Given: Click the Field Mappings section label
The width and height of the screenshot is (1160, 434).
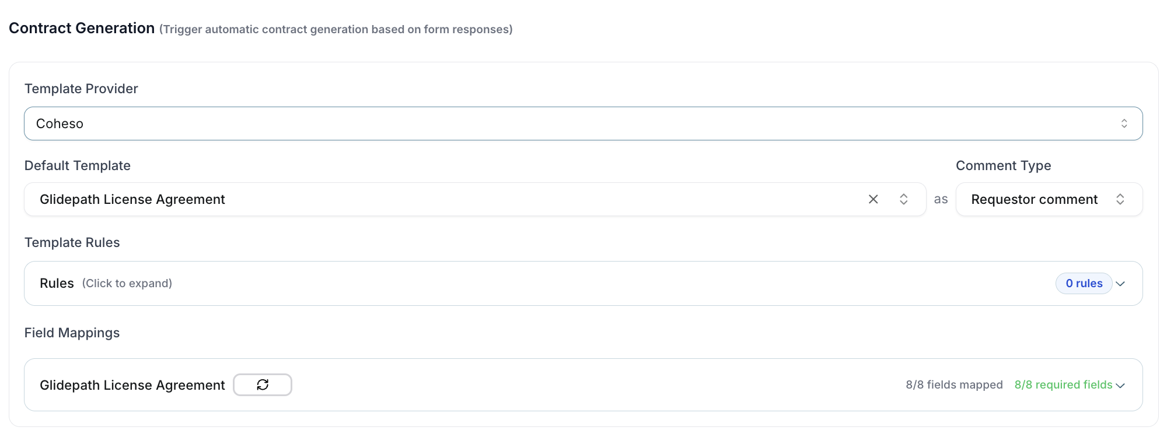Looking at the screenshot, I should click(x=72, y=333).
